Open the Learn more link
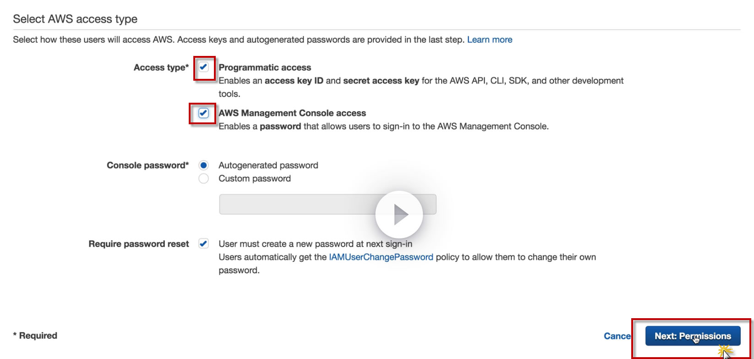This screenshot has width=754, height=359. tap(490, 40)
